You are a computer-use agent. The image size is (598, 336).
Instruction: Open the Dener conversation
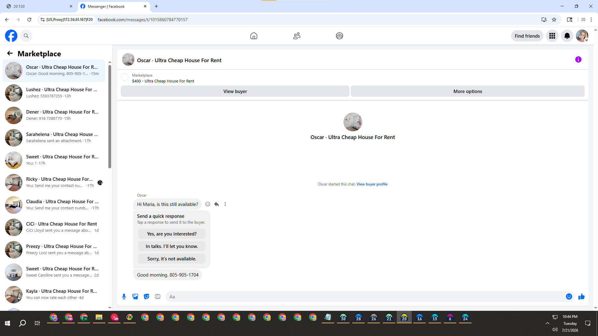tap(54, 115)
